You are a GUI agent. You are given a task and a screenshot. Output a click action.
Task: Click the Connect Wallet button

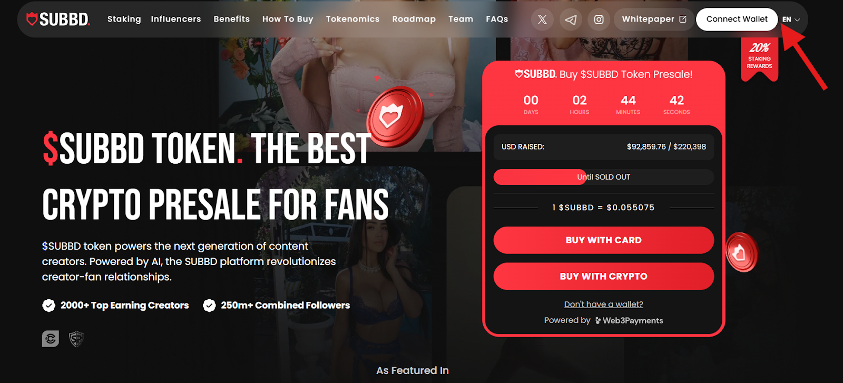(737, 19)
